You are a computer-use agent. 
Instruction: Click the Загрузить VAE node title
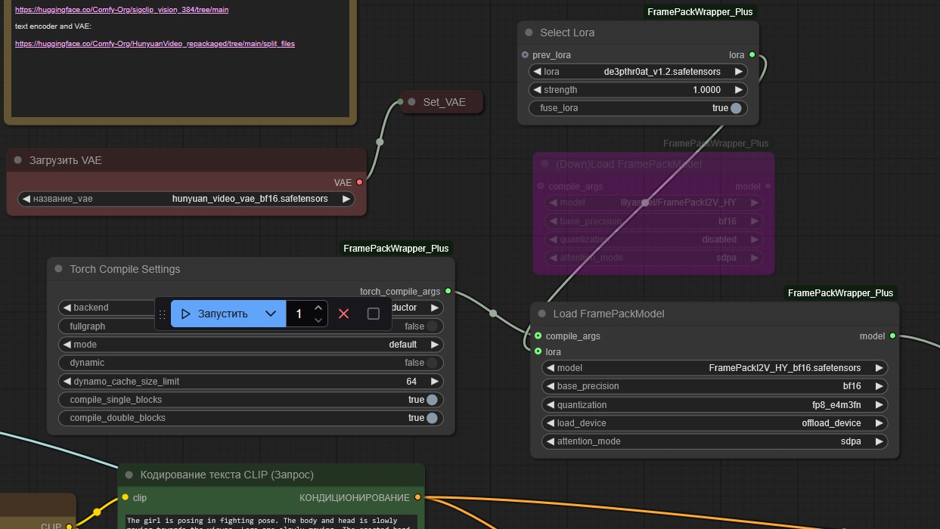point(65,160)
